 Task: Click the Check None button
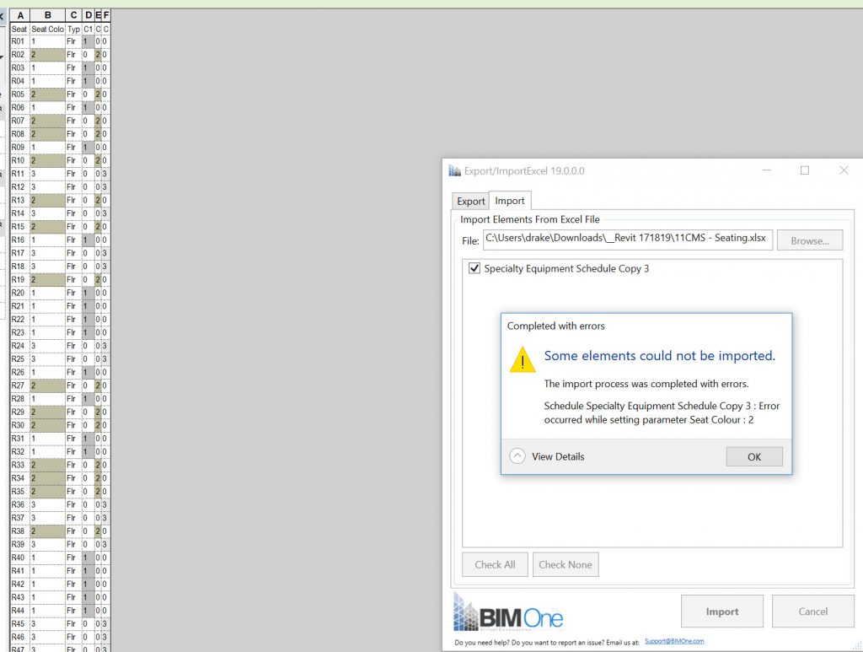click(x=566, y=564)
